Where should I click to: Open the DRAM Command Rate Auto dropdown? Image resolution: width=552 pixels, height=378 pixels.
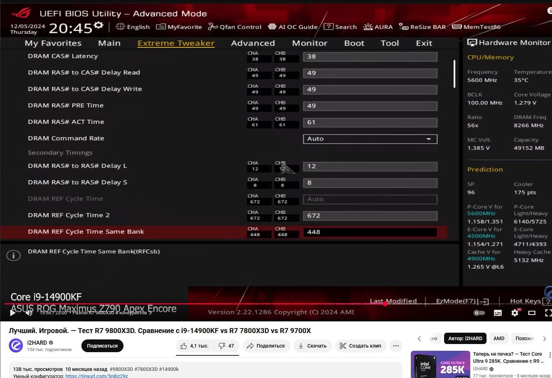pyautogui.click(x=370, y=139)
